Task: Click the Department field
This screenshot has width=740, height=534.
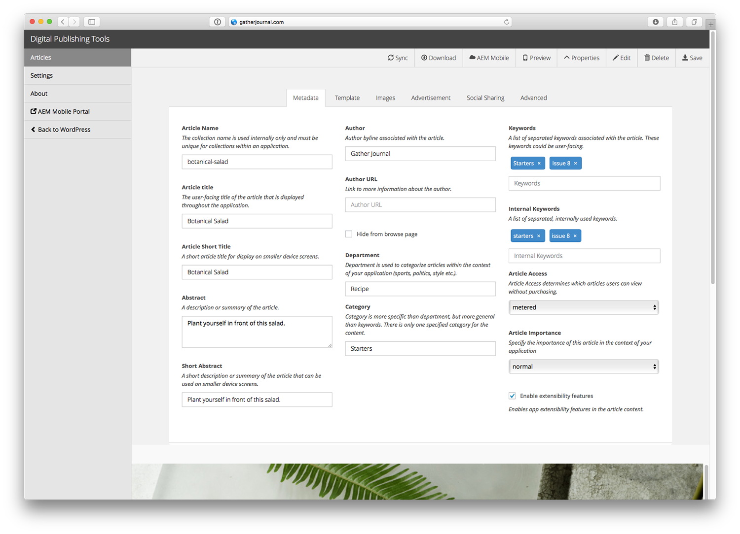Action: tap(420, 289)
